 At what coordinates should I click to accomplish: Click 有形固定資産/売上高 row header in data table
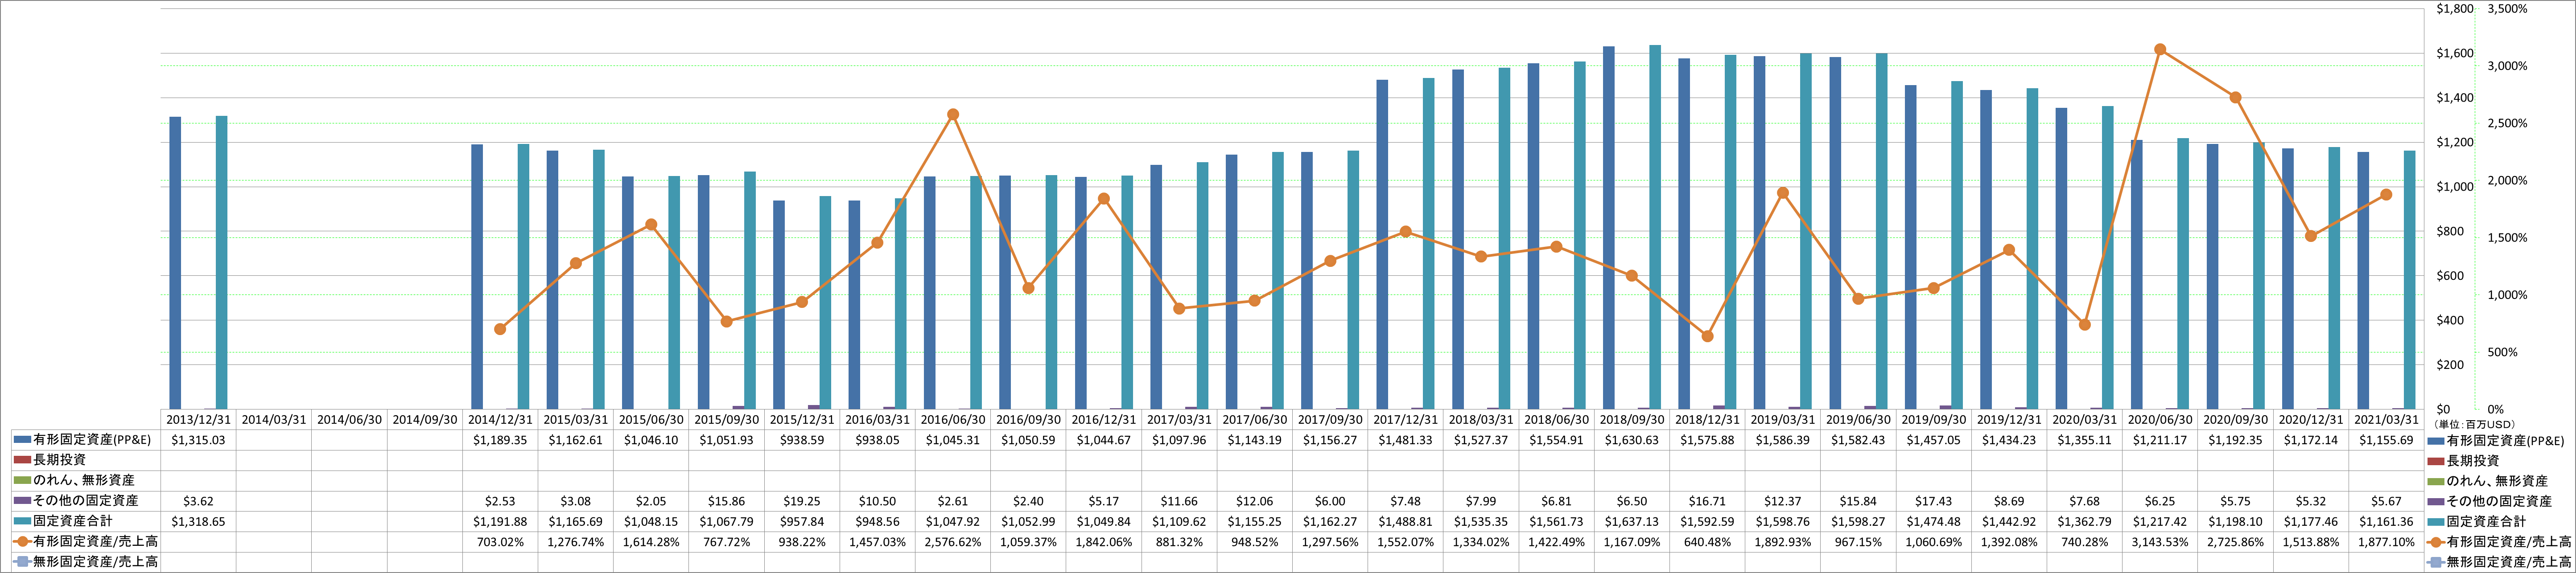pos(95,541)
